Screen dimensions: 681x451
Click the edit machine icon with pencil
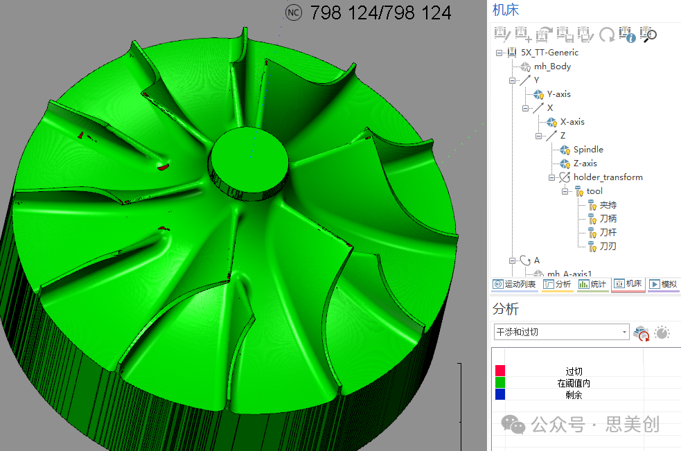click(x=502, y=34)
